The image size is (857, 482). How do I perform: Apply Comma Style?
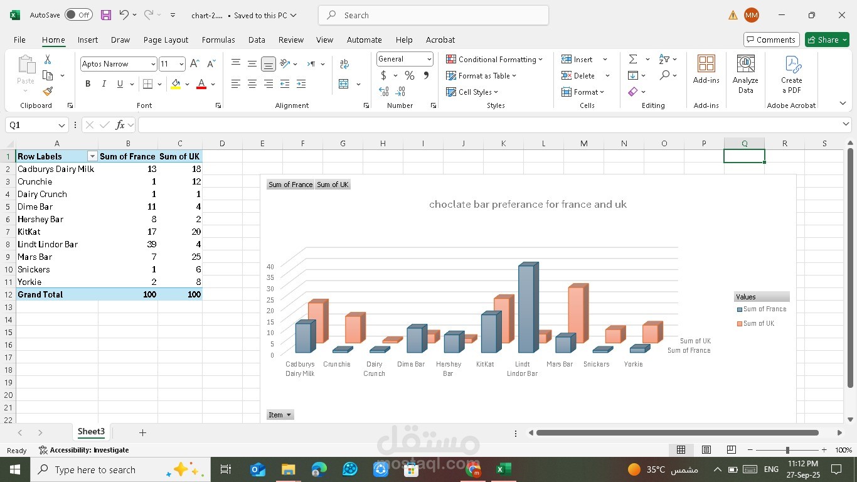(426, 75)
